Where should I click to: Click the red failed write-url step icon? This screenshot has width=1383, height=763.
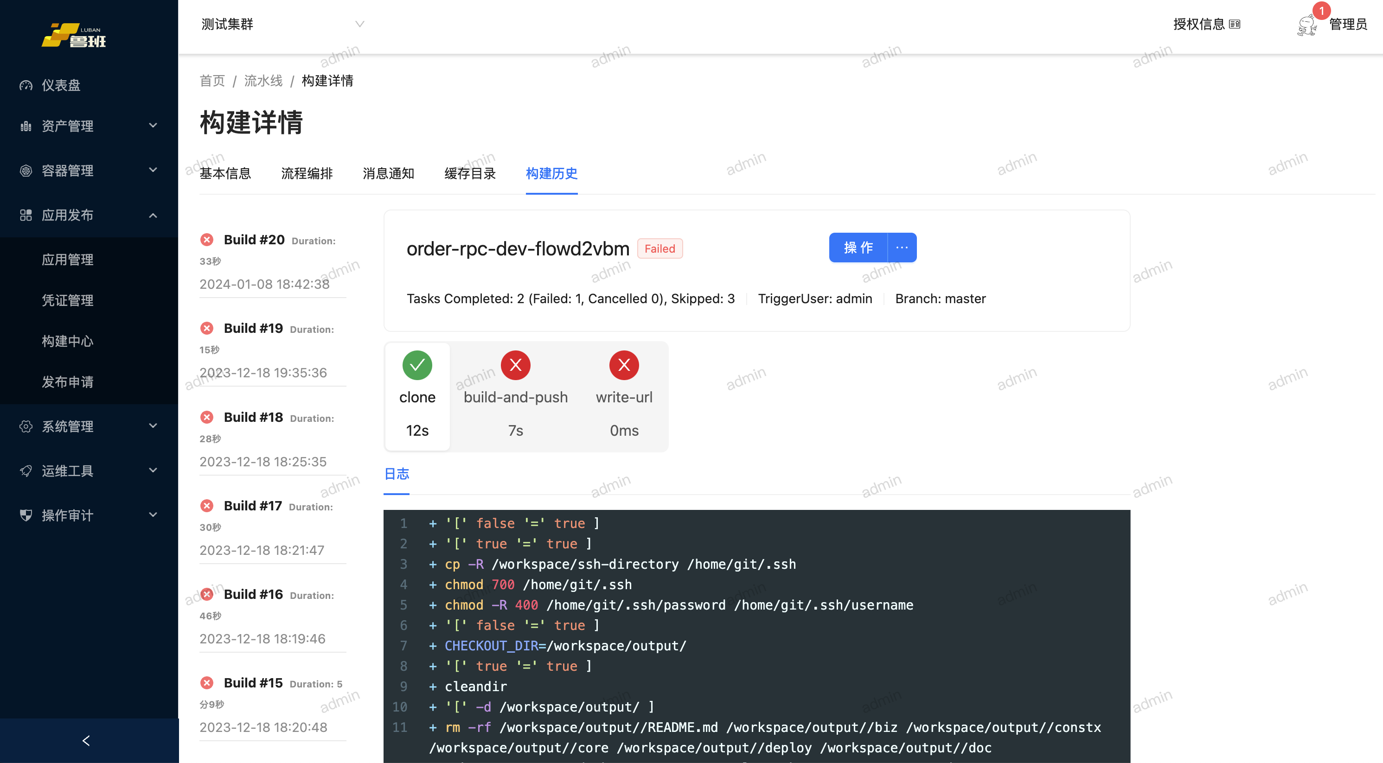click(624, 365)
